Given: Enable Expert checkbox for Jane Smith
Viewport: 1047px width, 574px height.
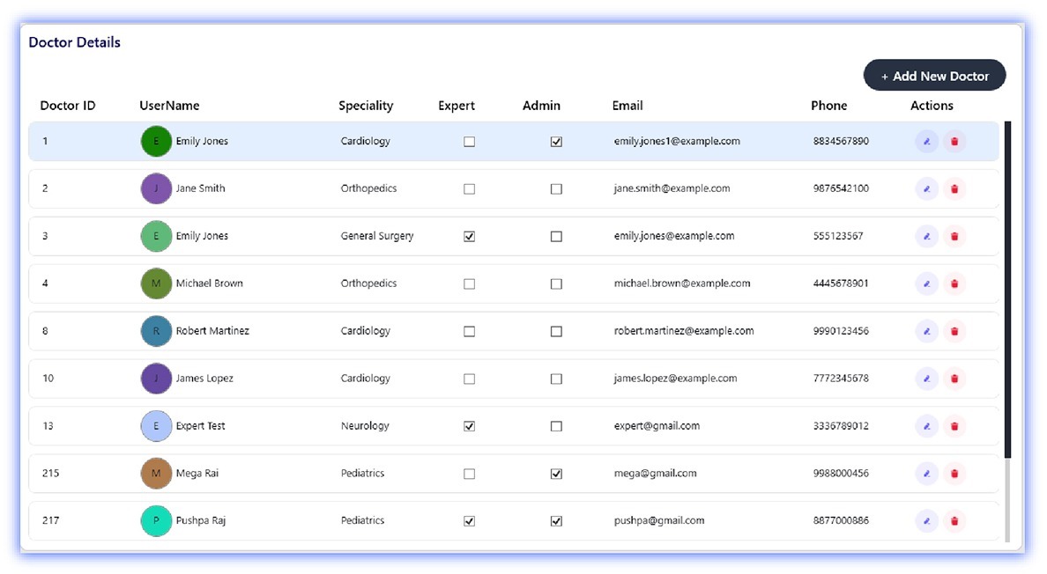Looking at the screenshot, I should click(469, 189).
